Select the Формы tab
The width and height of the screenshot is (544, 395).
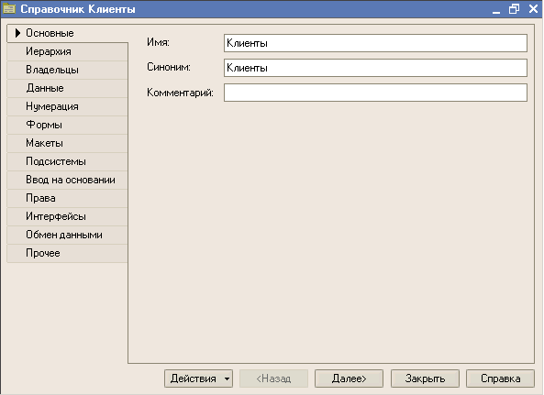67,125
